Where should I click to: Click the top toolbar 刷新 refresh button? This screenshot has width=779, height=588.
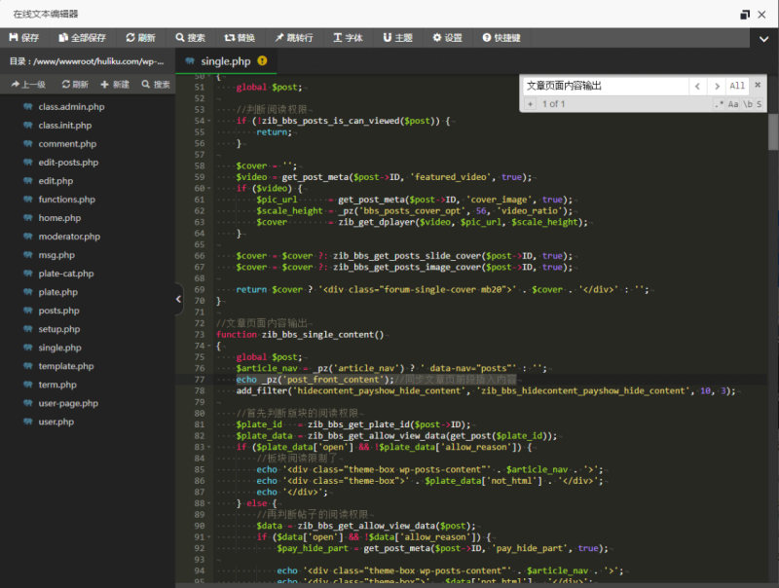click(140, 38)
